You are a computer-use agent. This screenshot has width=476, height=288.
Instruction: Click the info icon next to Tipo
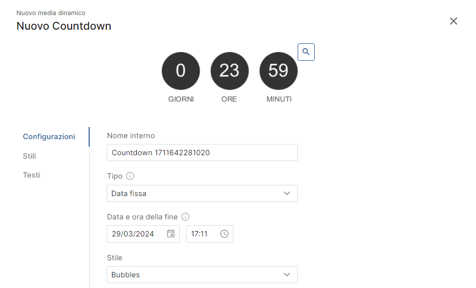click(130, 176)
